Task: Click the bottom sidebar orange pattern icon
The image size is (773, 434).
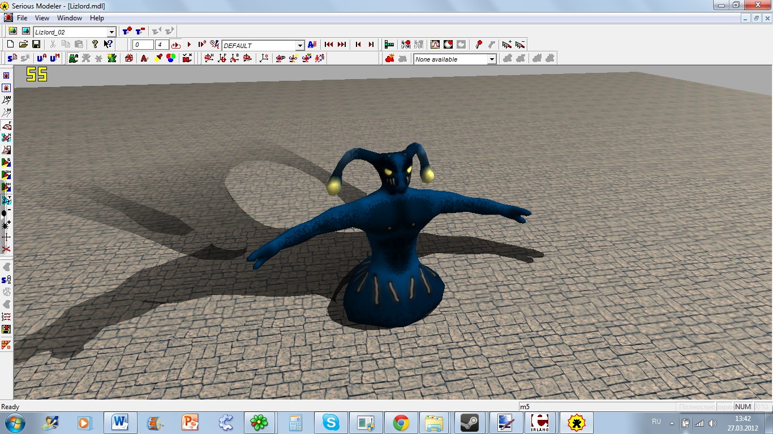Action: coord(6,344)
